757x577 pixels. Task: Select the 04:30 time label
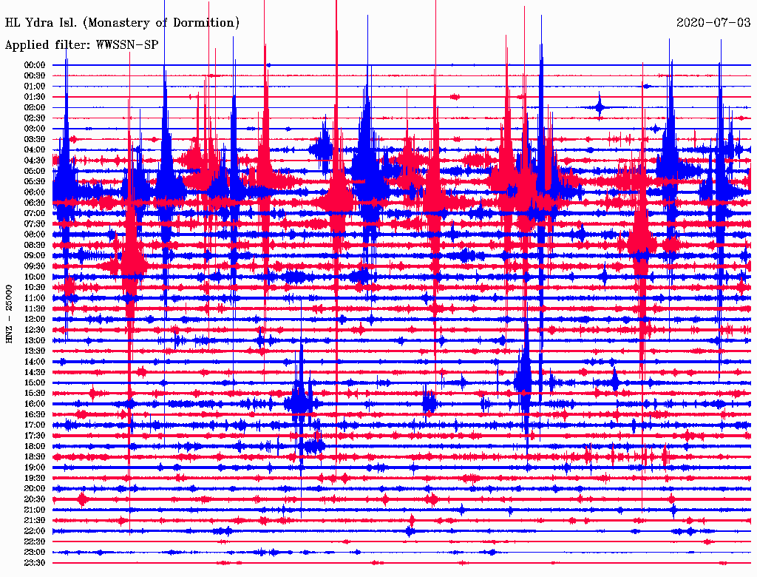[x=35, y=161]
